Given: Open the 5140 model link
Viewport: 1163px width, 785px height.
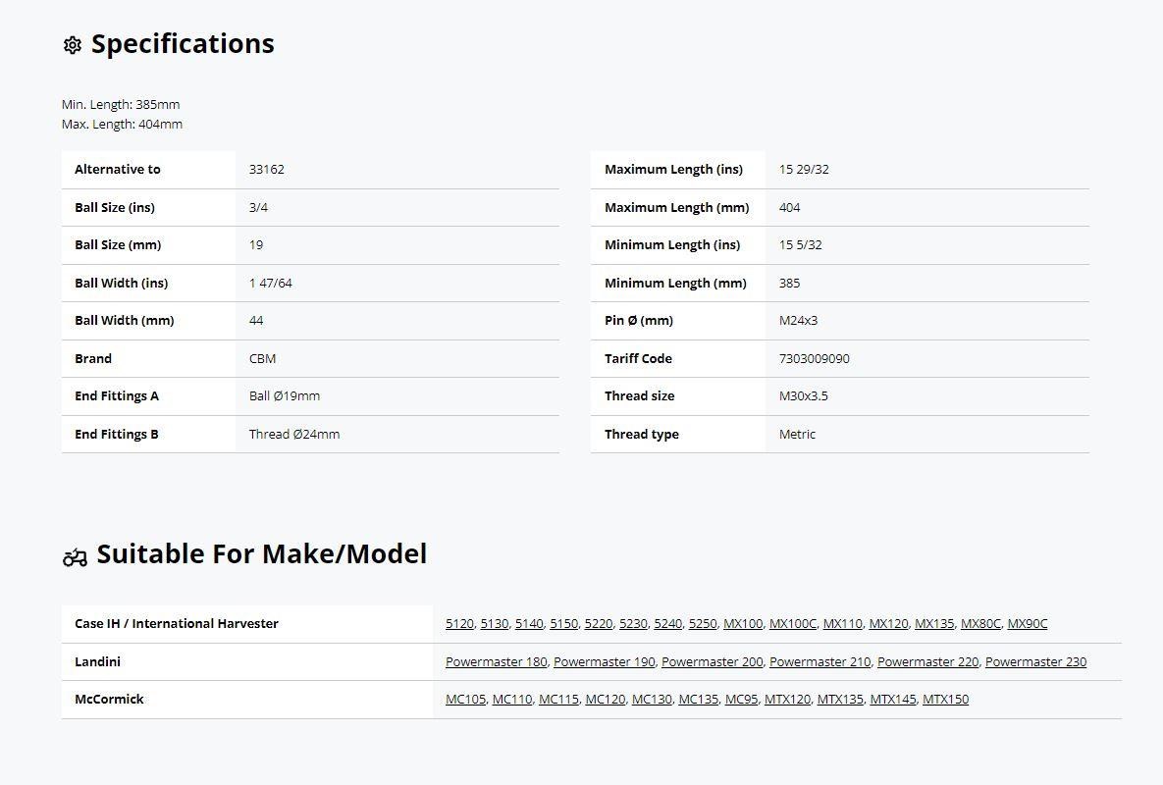Looking at the screenshot, I should click(x=529, y=623).
